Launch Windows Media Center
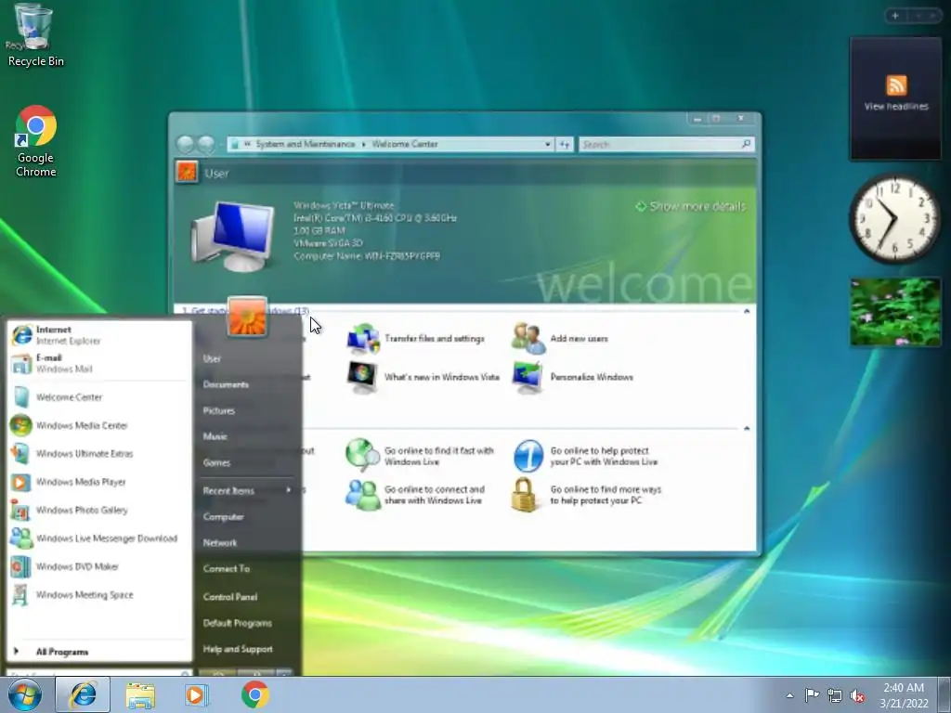The width and height of the screenshot is (951, 713). tap(98, 425)
